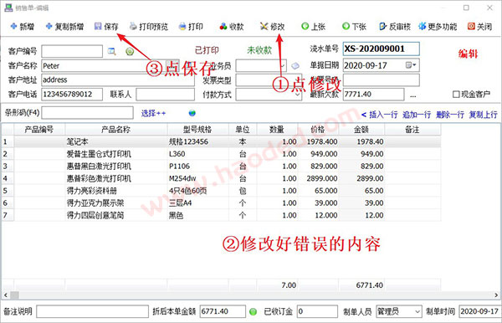Click the customer search icon beside 客户编号
The image size is (502, 323).
[112, 51]
